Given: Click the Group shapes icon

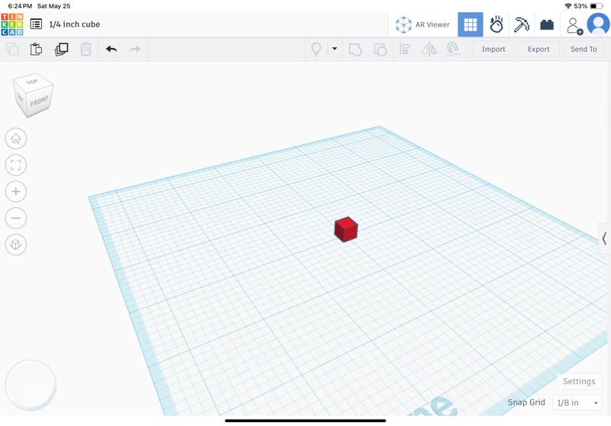Looking at the screenshot, I should [355, 50].
